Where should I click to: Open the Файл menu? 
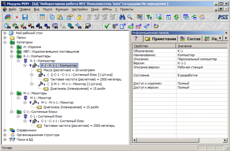(12, 9)
